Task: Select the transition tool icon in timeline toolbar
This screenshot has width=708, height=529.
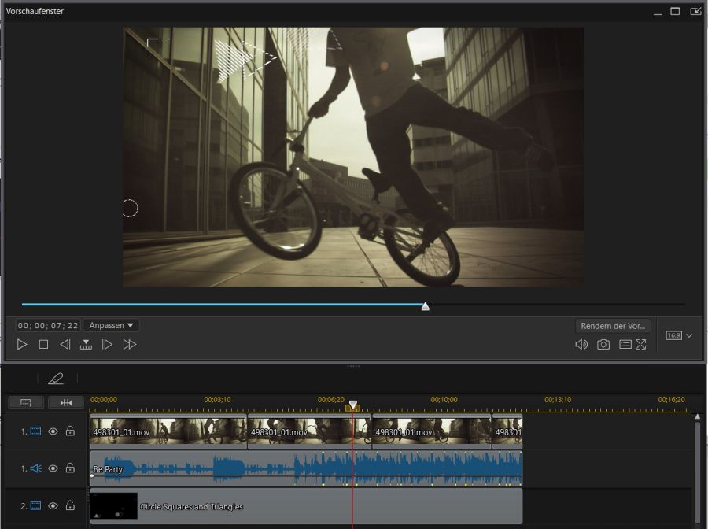Action: pos(66,402)
